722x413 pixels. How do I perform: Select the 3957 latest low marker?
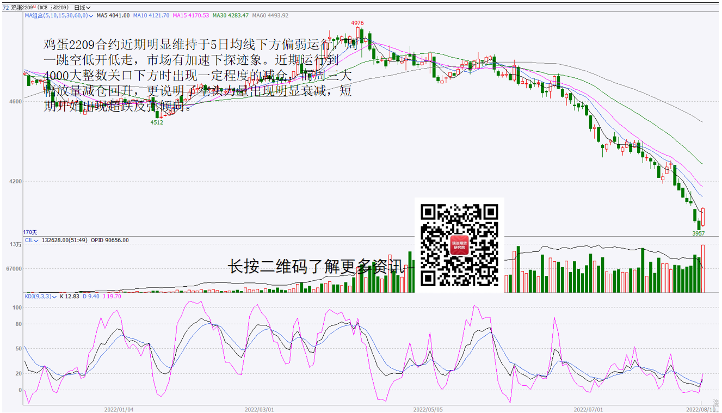coord(698,233)
